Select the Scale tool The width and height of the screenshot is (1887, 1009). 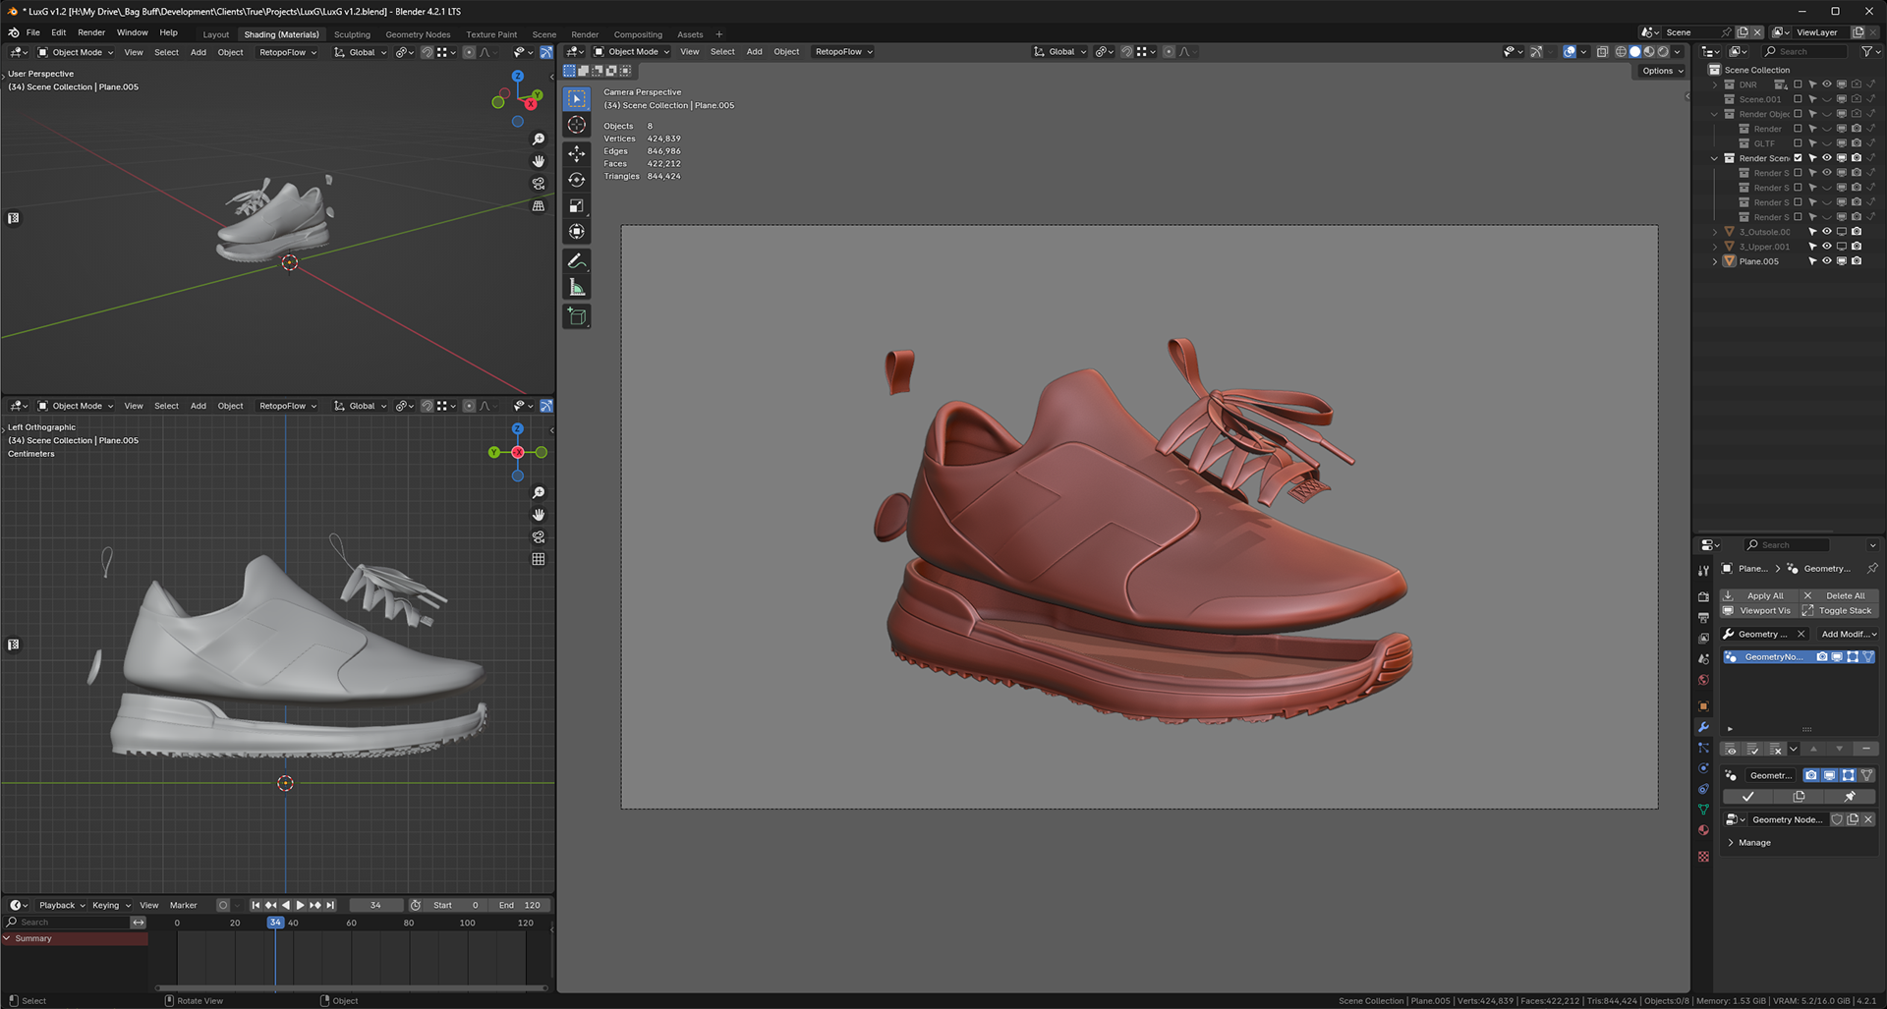point(577,205)
